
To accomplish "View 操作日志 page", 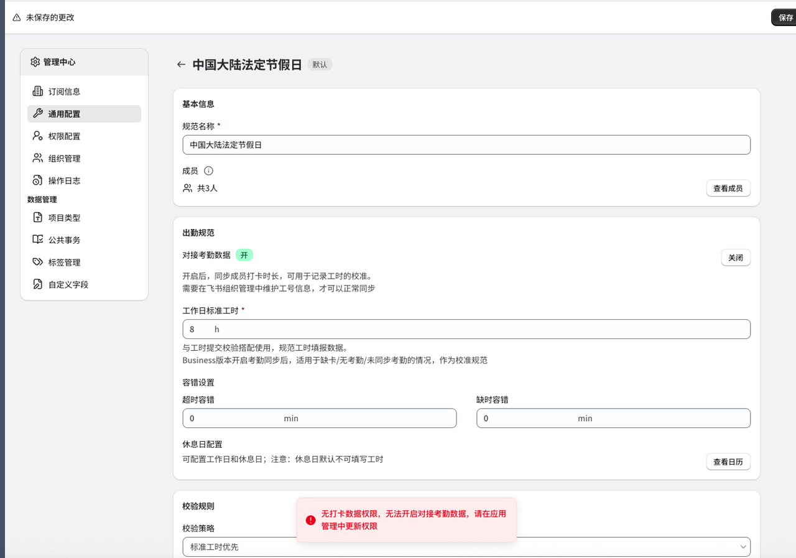I will tap(64, 180).
